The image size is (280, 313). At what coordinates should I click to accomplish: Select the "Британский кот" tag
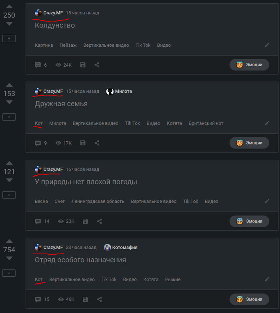tap(206, 123)
